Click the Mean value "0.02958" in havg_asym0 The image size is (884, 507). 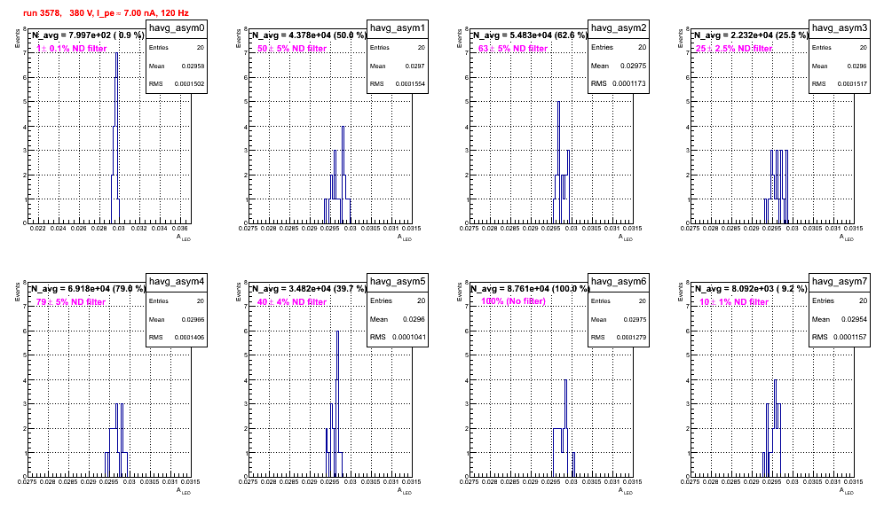tap(193, 66)
